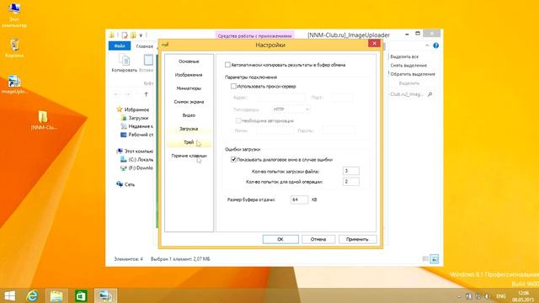Image resolution: width=539 pixels, height=303 pixels.
Task: Click the proxy port input field
Action: (x=342, y=98)
